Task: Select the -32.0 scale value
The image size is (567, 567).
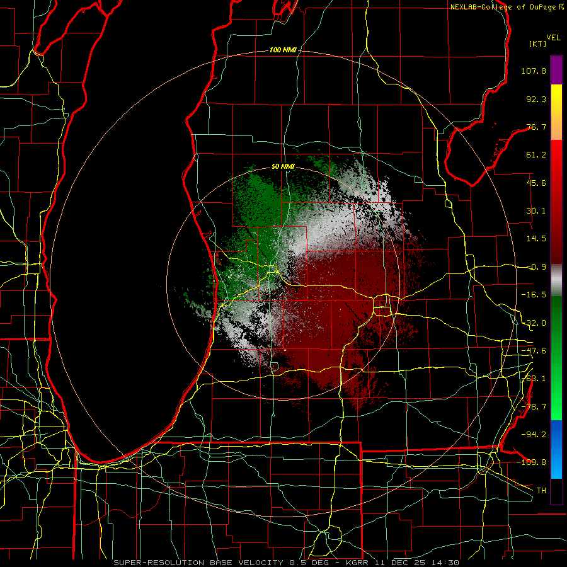Action: pos(534,323)
